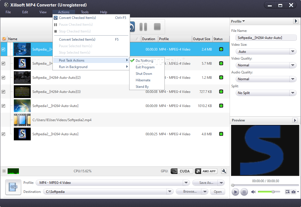The height and width of the screenshot is (207, 301).
Task: Uncheck Softpedia2__[H264-Auto-Auto] checkbox
Action: click(3, 134)
